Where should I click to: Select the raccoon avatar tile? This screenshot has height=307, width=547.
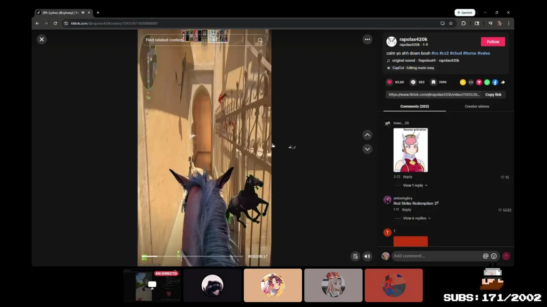coord(212,285)
